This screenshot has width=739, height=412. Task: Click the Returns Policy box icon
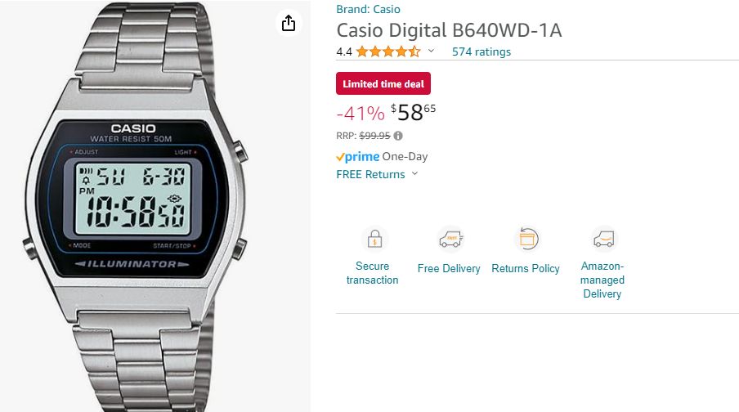click(527, 239)
